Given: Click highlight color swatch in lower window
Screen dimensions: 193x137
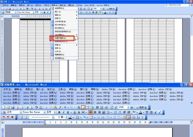Looking at the screenshot, I should pyautogui.click(x=134, y=112).
